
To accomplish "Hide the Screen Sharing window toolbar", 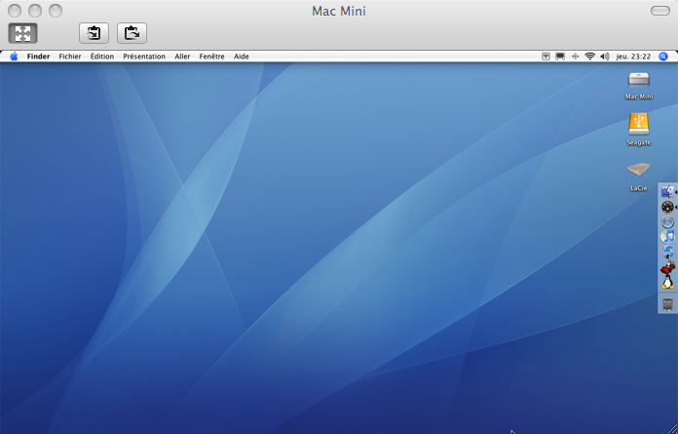I will pos(659,11).
